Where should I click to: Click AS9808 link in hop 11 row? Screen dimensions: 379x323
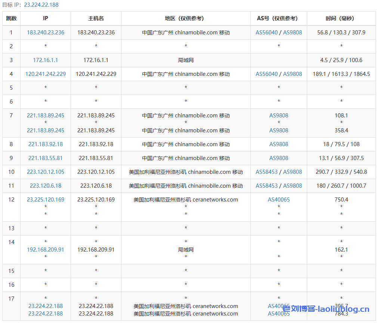click(292, 186)
